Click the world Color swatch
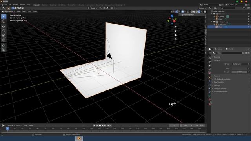Image resolution: width=251 pixels, height=141 pixels. point(239,69)
